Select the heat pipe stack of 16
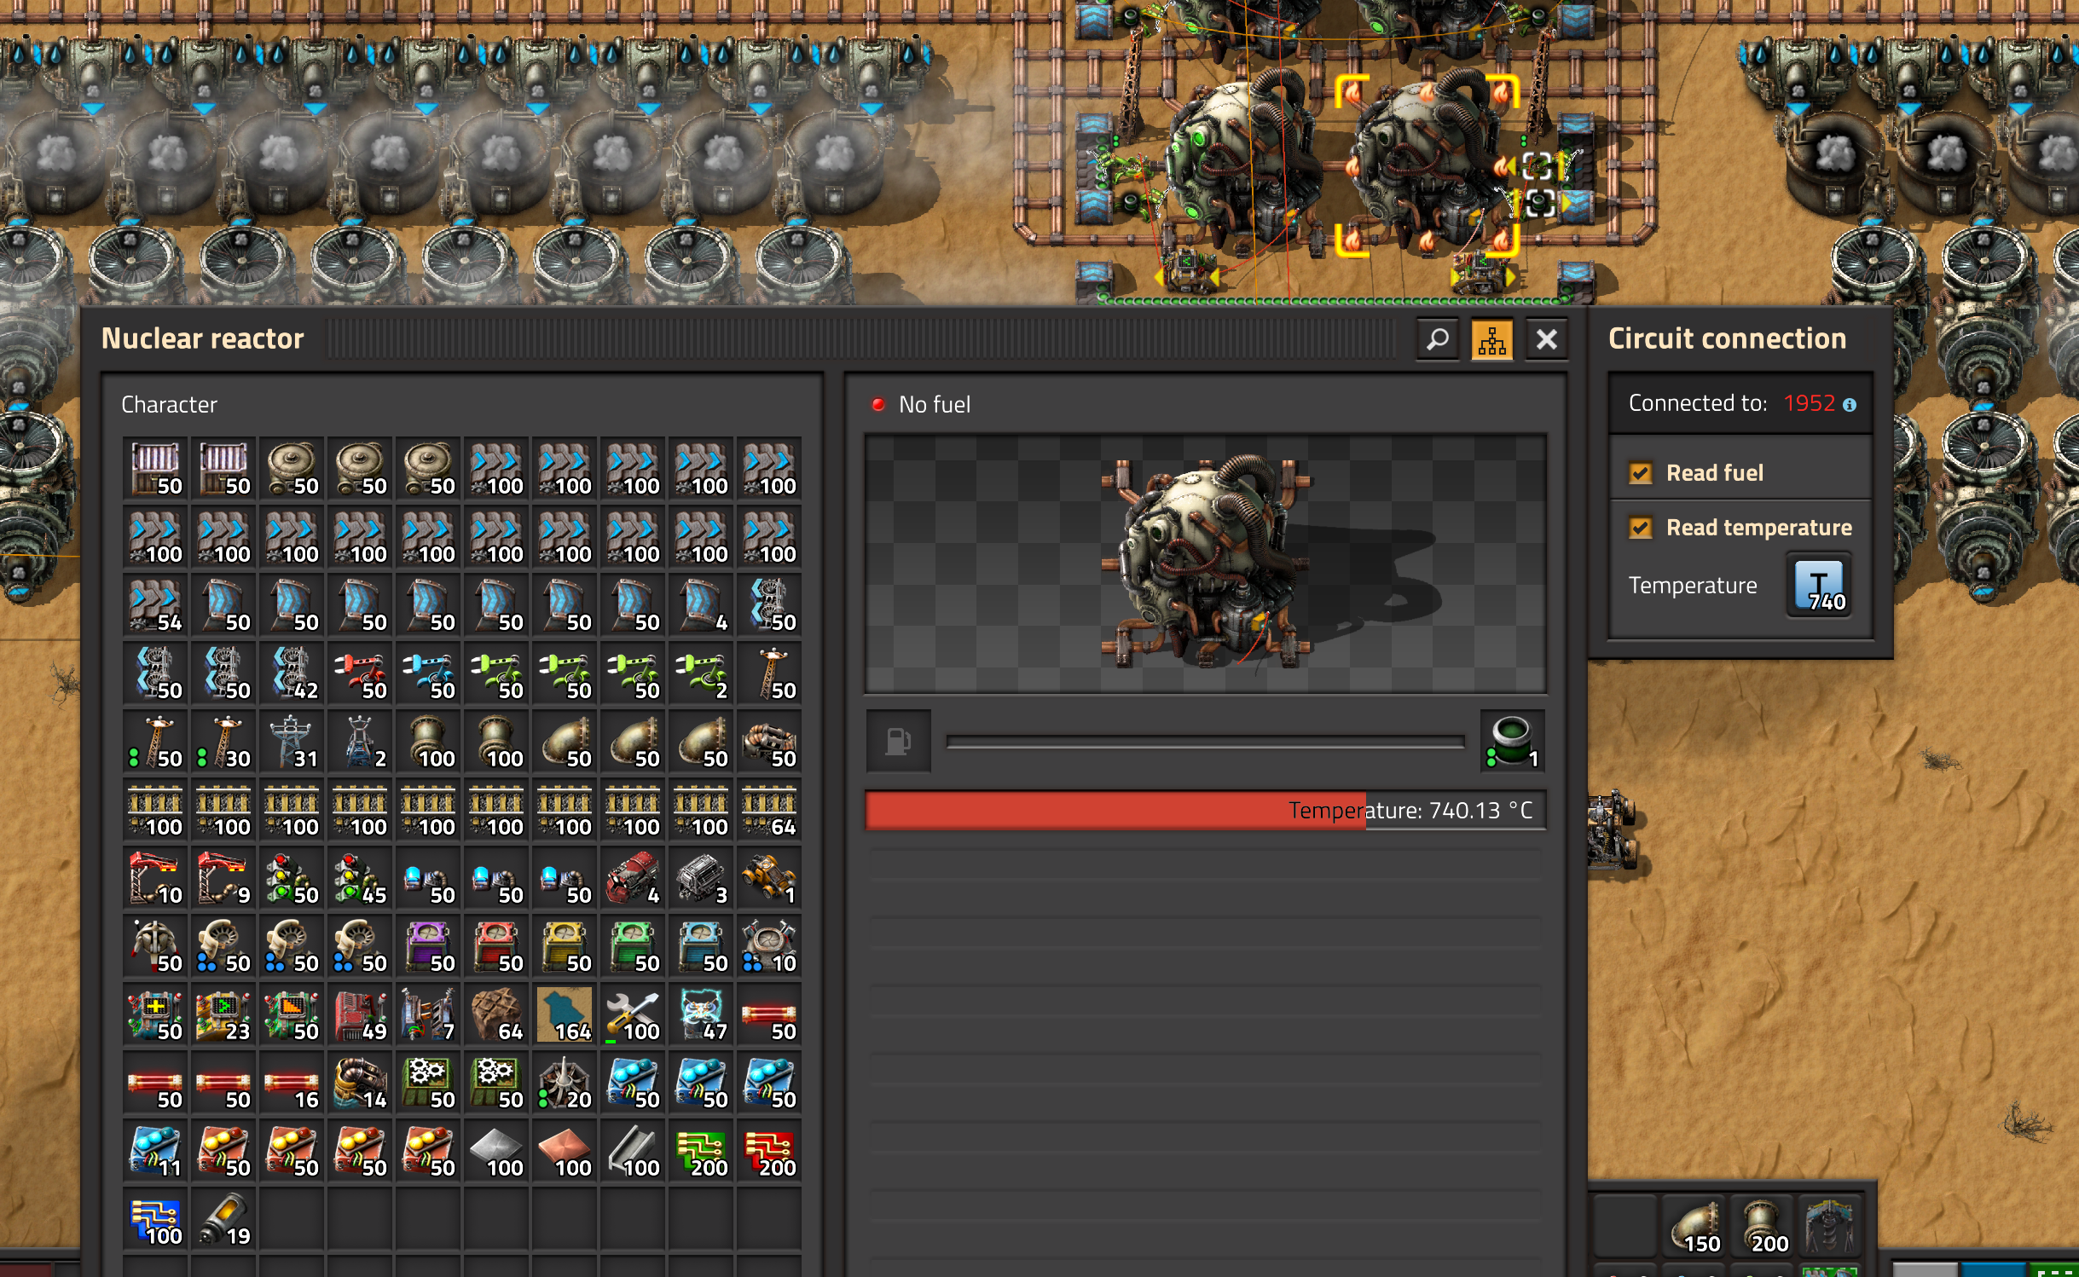Viewport: 2079px width, 1277px height. click(x=292, y=1082)
